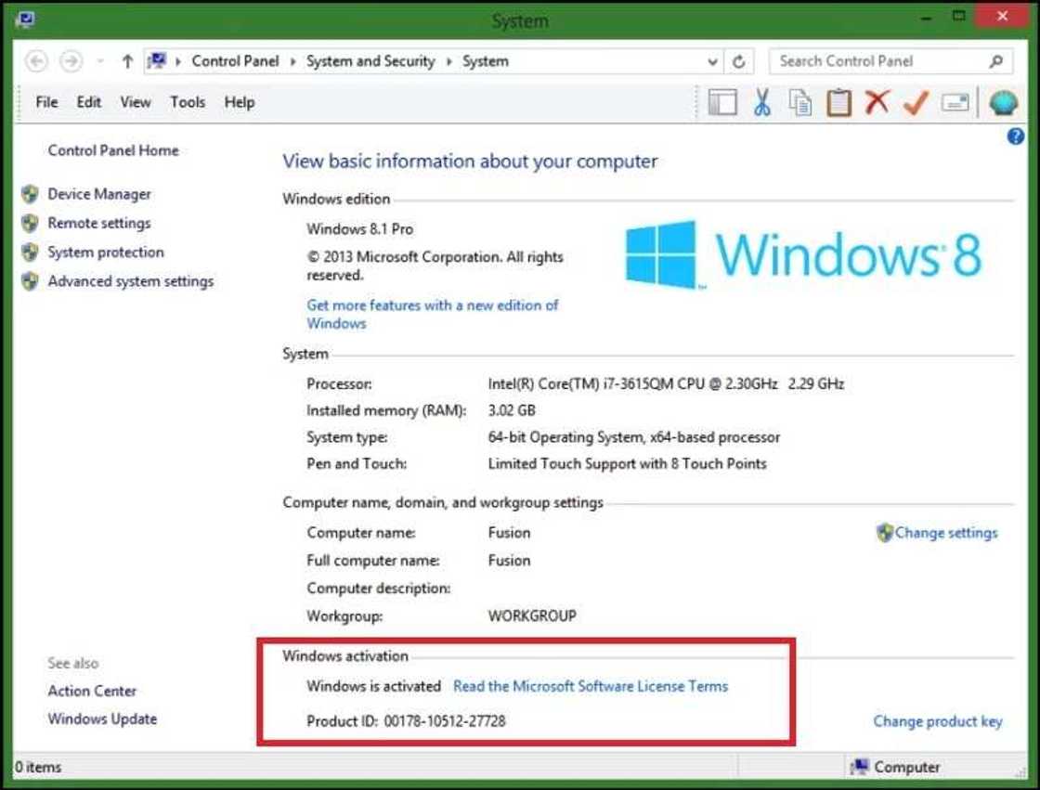
Task: Open the Change settings link
Action: [945, 533]
